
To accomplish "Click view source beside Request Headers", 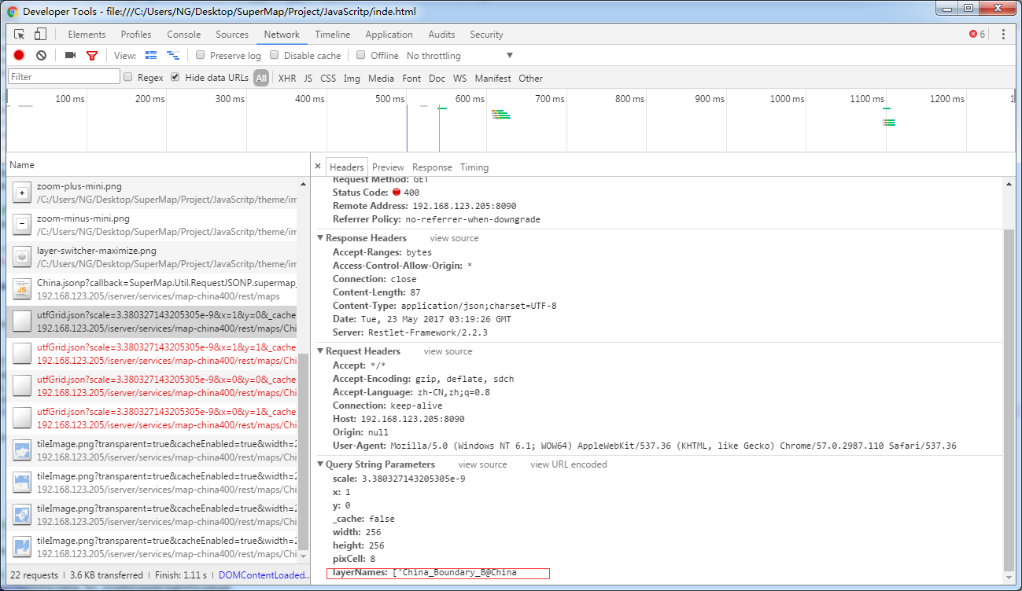I will point(448,351).
